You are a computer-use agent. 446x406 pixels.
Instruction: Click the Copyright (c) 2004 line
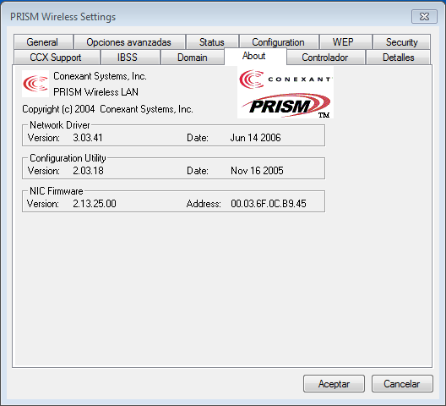tap(107, 109)
